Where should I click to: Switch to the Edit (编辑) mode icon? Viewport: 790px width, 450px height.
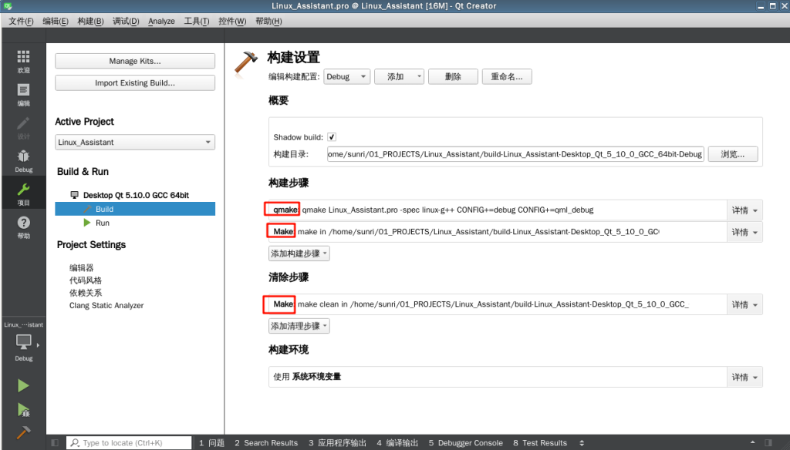click(23, 94)
